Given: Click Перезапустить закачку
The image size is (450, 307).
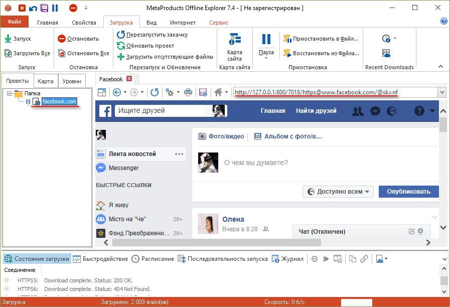Looking at the screenshot, I should click(x=153, y=35).
